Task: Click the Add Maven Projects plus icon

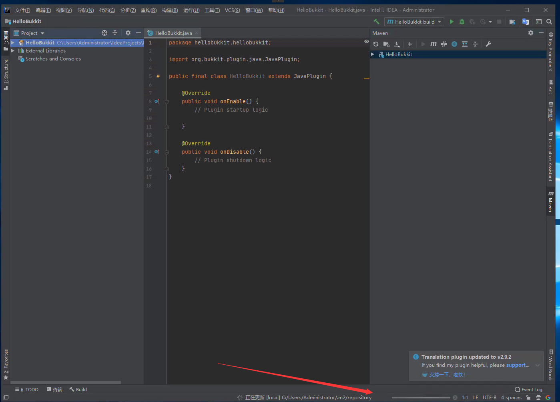Action: pyautogui.click(x=409, y=44)
